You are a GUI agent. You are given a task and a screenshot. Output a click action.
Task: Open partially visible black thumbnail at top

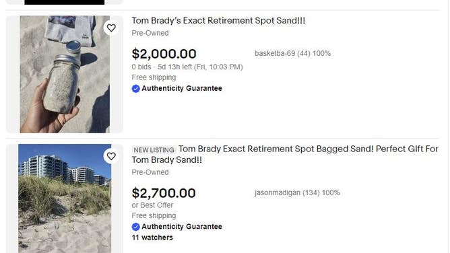pos(65,2)
